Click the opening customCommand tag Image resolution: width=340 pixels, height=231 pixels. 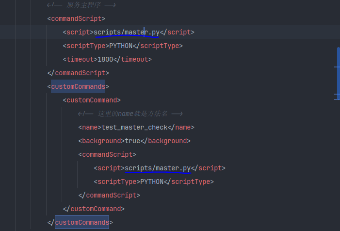[x=92, y=100]
